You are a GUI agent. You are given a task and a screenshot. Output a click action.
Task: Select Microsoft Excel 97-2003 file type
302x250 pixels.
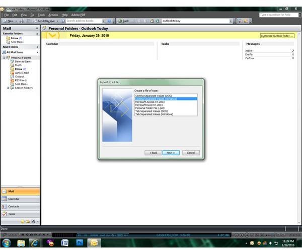coord(166,105)
